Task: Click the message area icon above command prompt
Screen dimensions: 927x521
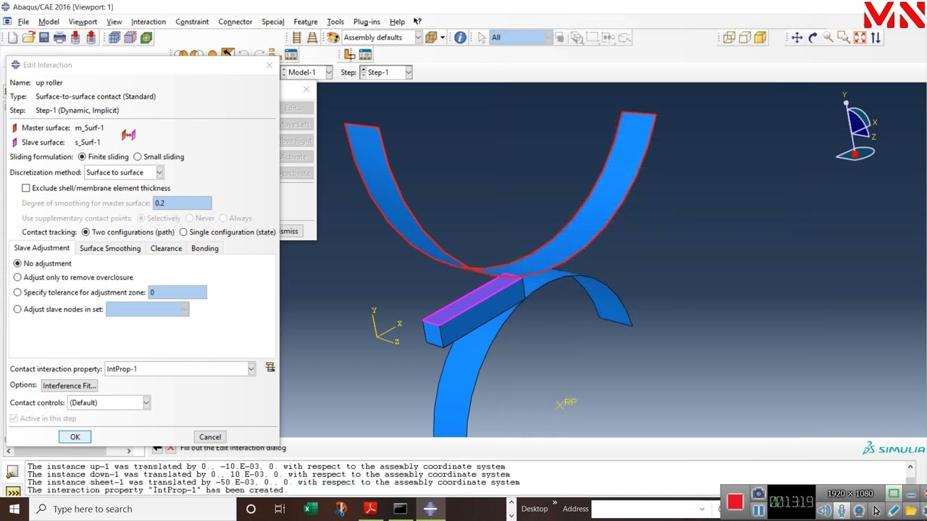Action: [x=12, y=472]
